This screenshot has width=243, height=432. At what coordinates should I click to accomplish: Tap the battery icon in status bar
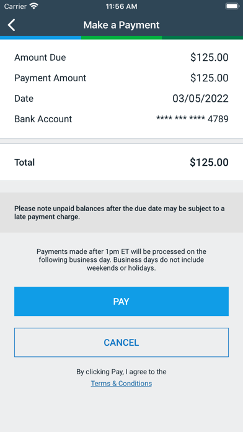(x=232, y=6)
